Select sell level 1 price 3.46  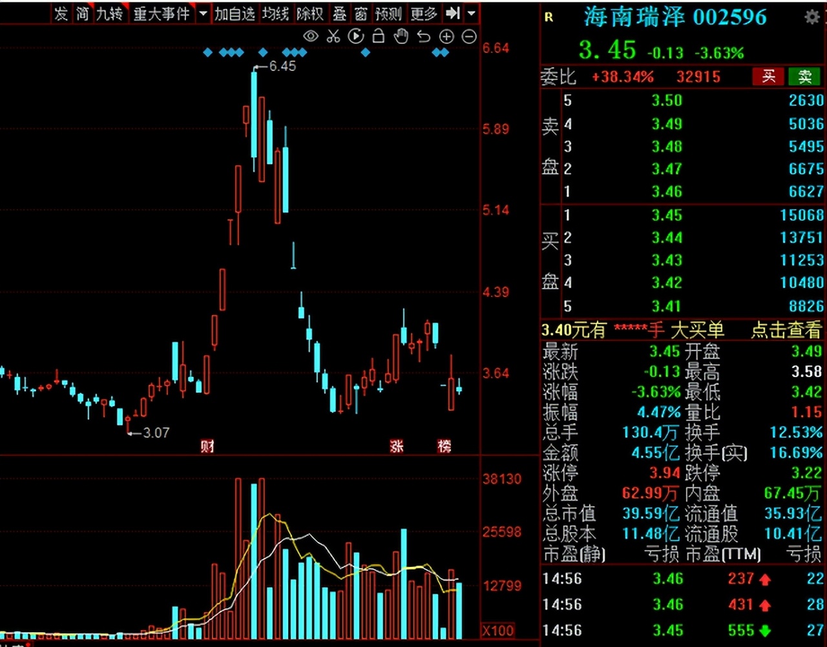coord(667,192)
